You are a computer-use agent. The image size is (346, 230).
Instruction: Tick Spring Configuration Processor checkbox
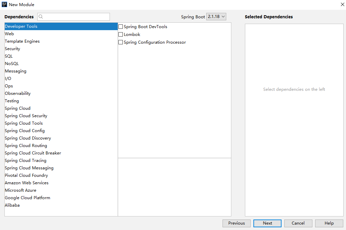coord(121,42)
